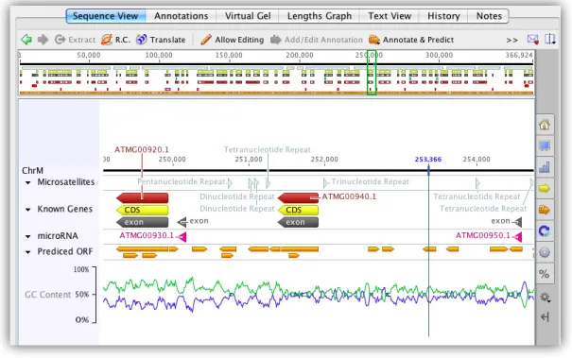
Task: Click the Pentanucleotide Repeat label
Action: pos(181,181)
